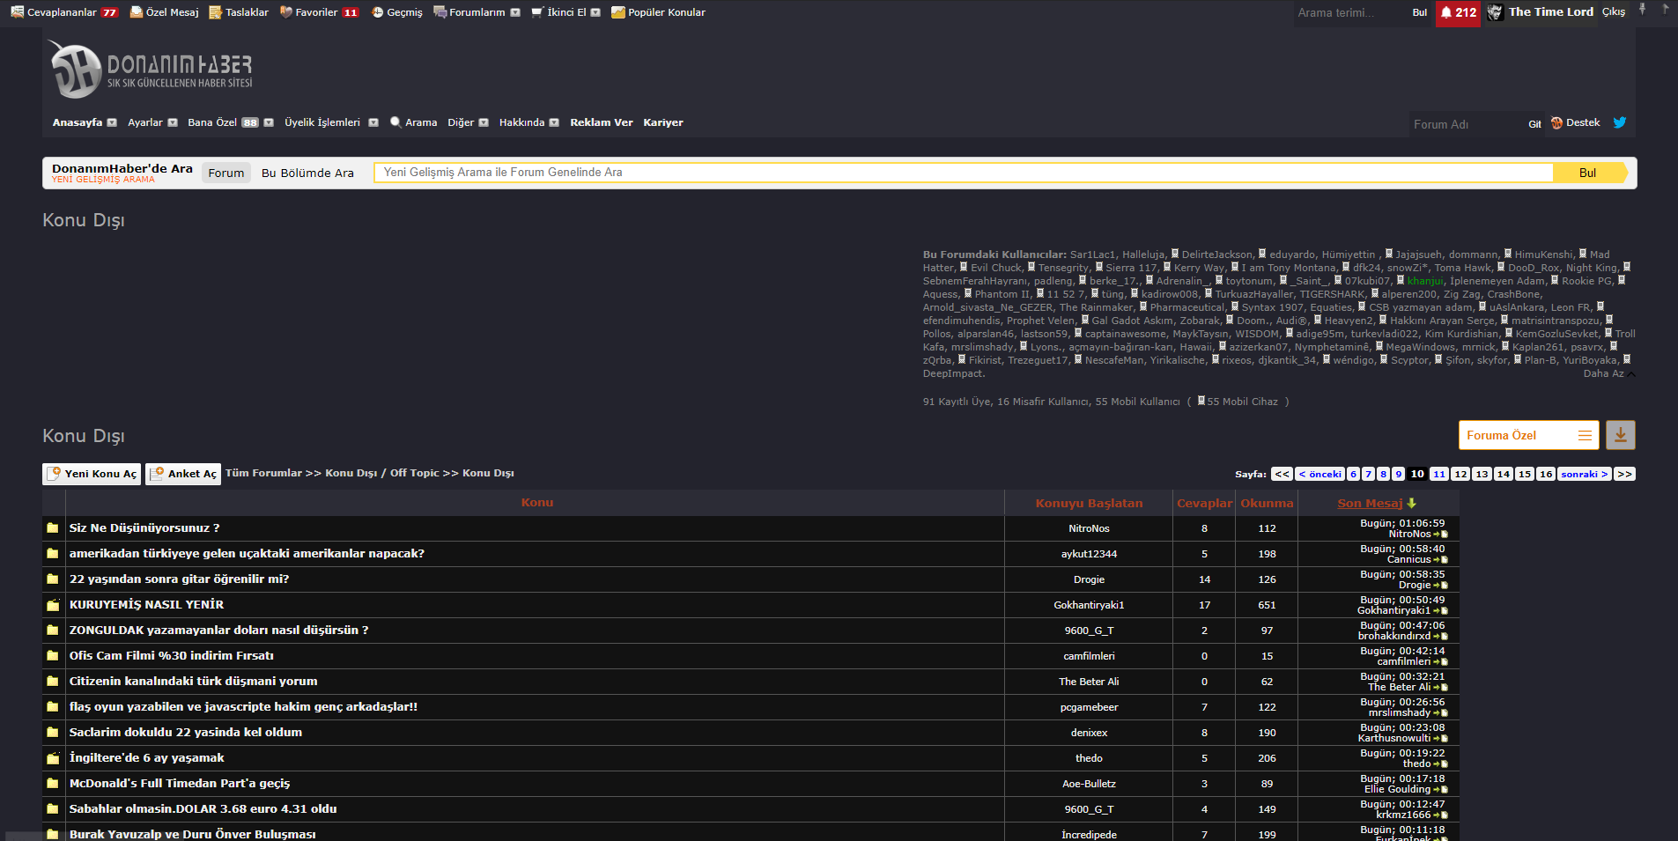Click Çıkış to log out
This screenshot has height=841, width=1678.
1614,12
